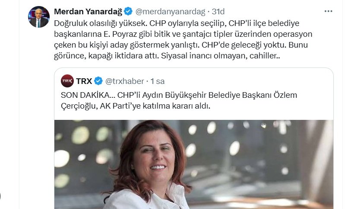Click the 31d timestamp of the tweet

click(x=218, y=11)
